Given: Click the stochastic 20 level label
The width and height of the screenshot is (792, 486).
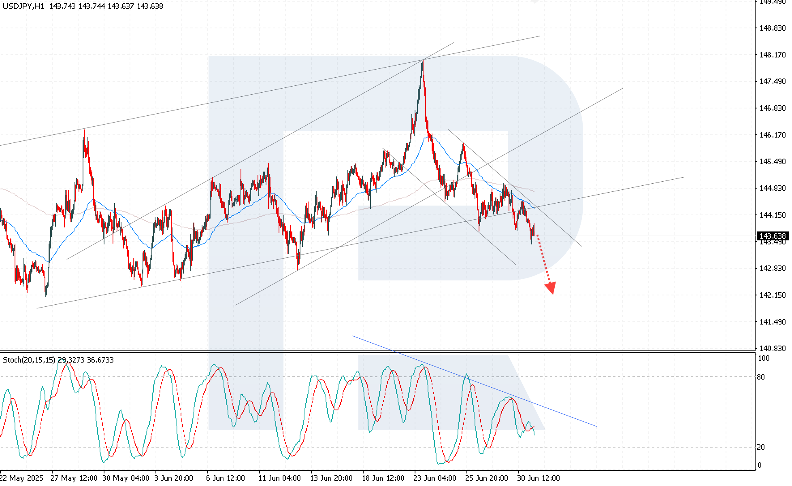Looking at the screenshot, I should [761, 447].
